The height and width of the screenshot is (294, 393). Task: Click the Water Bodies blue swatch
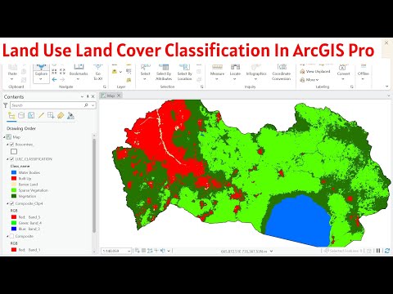point(14,172)
